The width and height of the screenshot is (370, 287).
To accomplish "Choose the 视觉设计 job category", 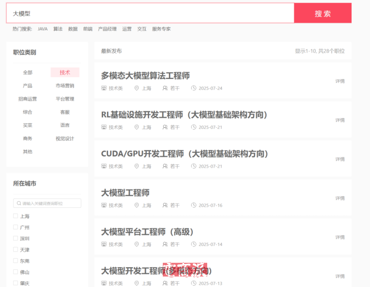I will pyautogui.click(x=65, y=138).
